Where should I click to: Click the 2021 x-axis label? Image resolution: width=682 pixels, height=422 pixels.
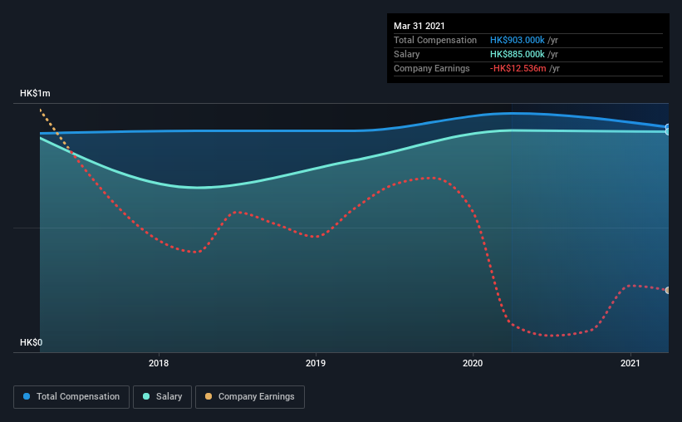pos(630,363)
